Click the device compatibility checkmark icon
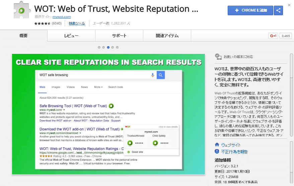Screen dimensions: 294x186 click(x=218, y=57)
